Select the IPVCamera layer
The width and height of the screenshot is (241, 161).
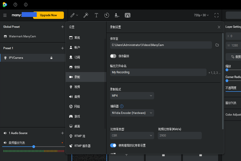point(33,58)
